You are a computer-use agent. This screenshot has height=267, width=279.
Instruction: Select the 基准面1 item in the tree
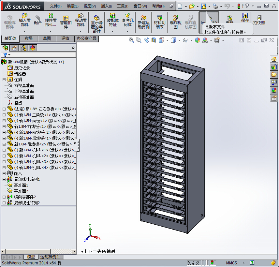pos(21,185)
